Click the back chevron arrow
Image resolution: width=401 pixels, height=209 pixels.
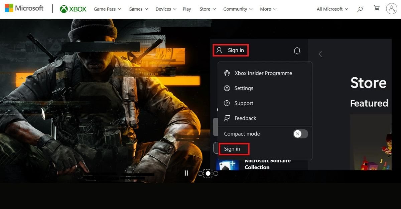(320, 54)
